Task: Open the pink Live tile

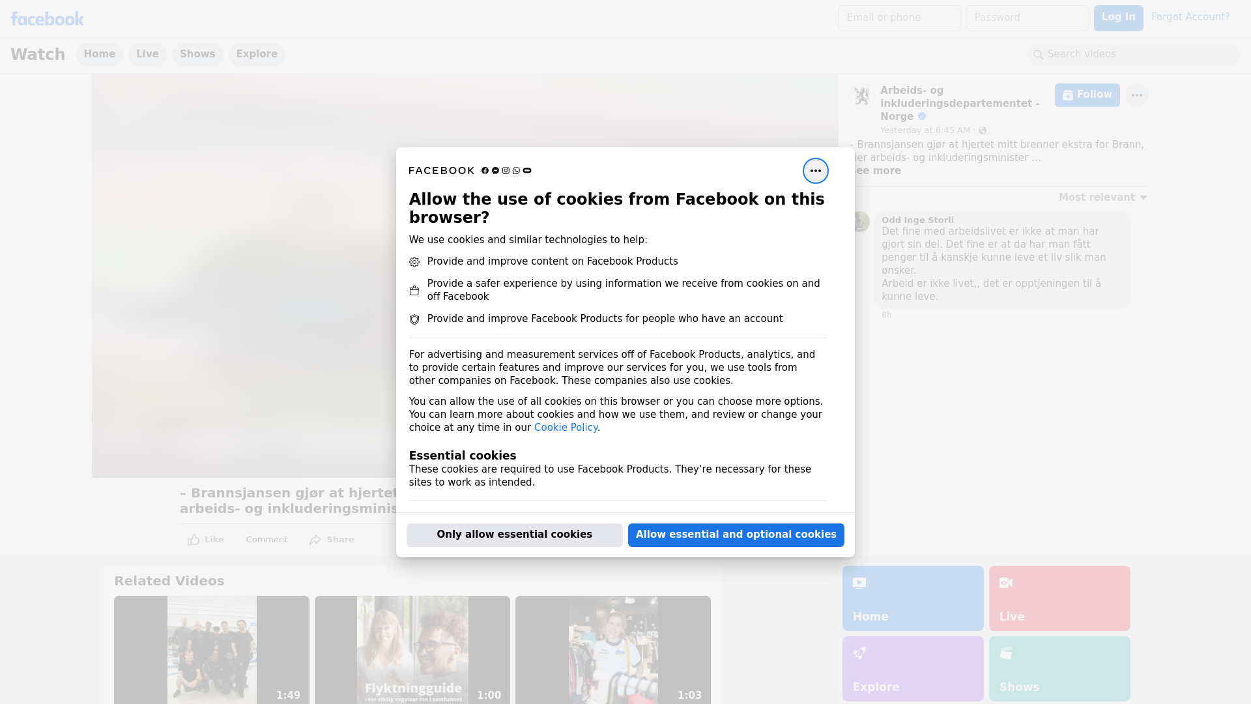Action: coord(1059,598)
